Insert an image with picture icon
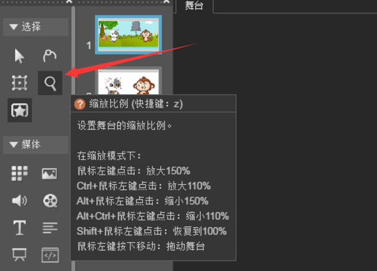Image resolution: width=377 pixels, height=271 pixels. tap(50, 173)
